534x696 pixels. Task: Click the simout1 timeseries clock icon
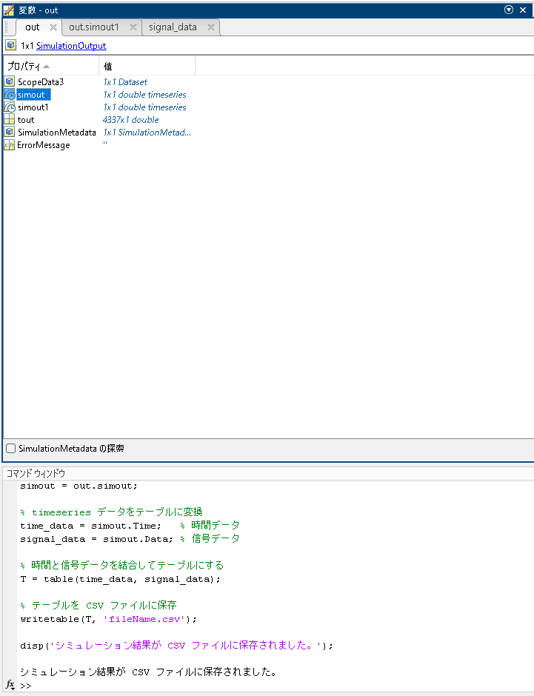10,107
